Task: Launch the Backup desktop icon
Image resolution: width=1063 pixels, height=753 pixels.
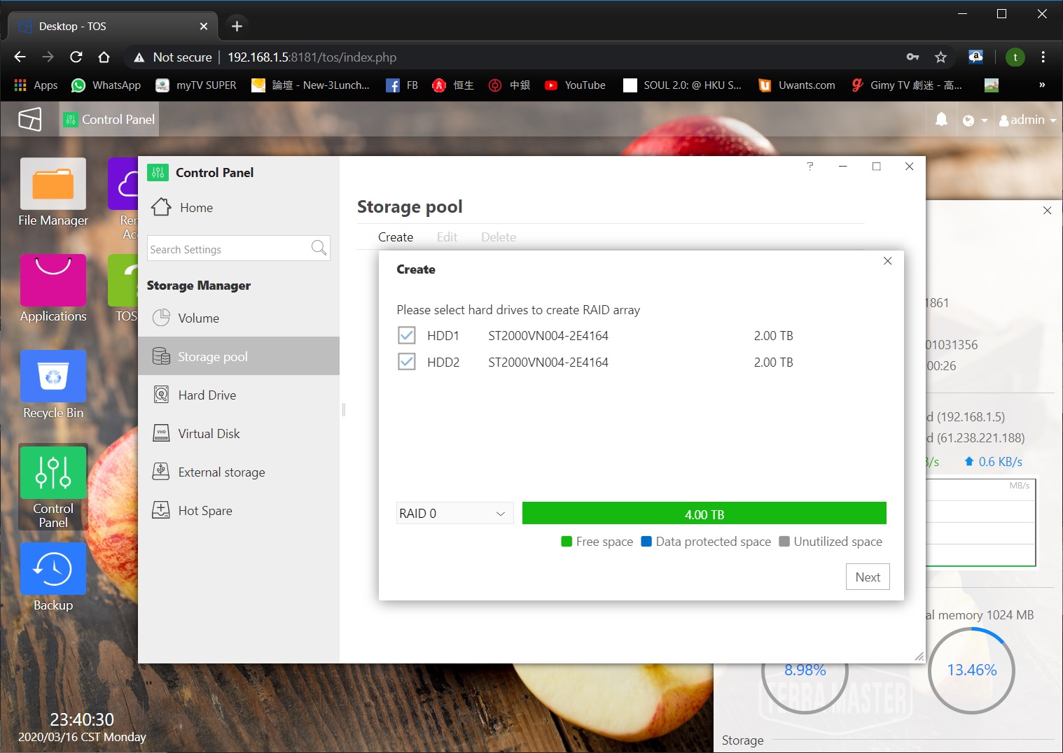Action: [x=53, y=569]
